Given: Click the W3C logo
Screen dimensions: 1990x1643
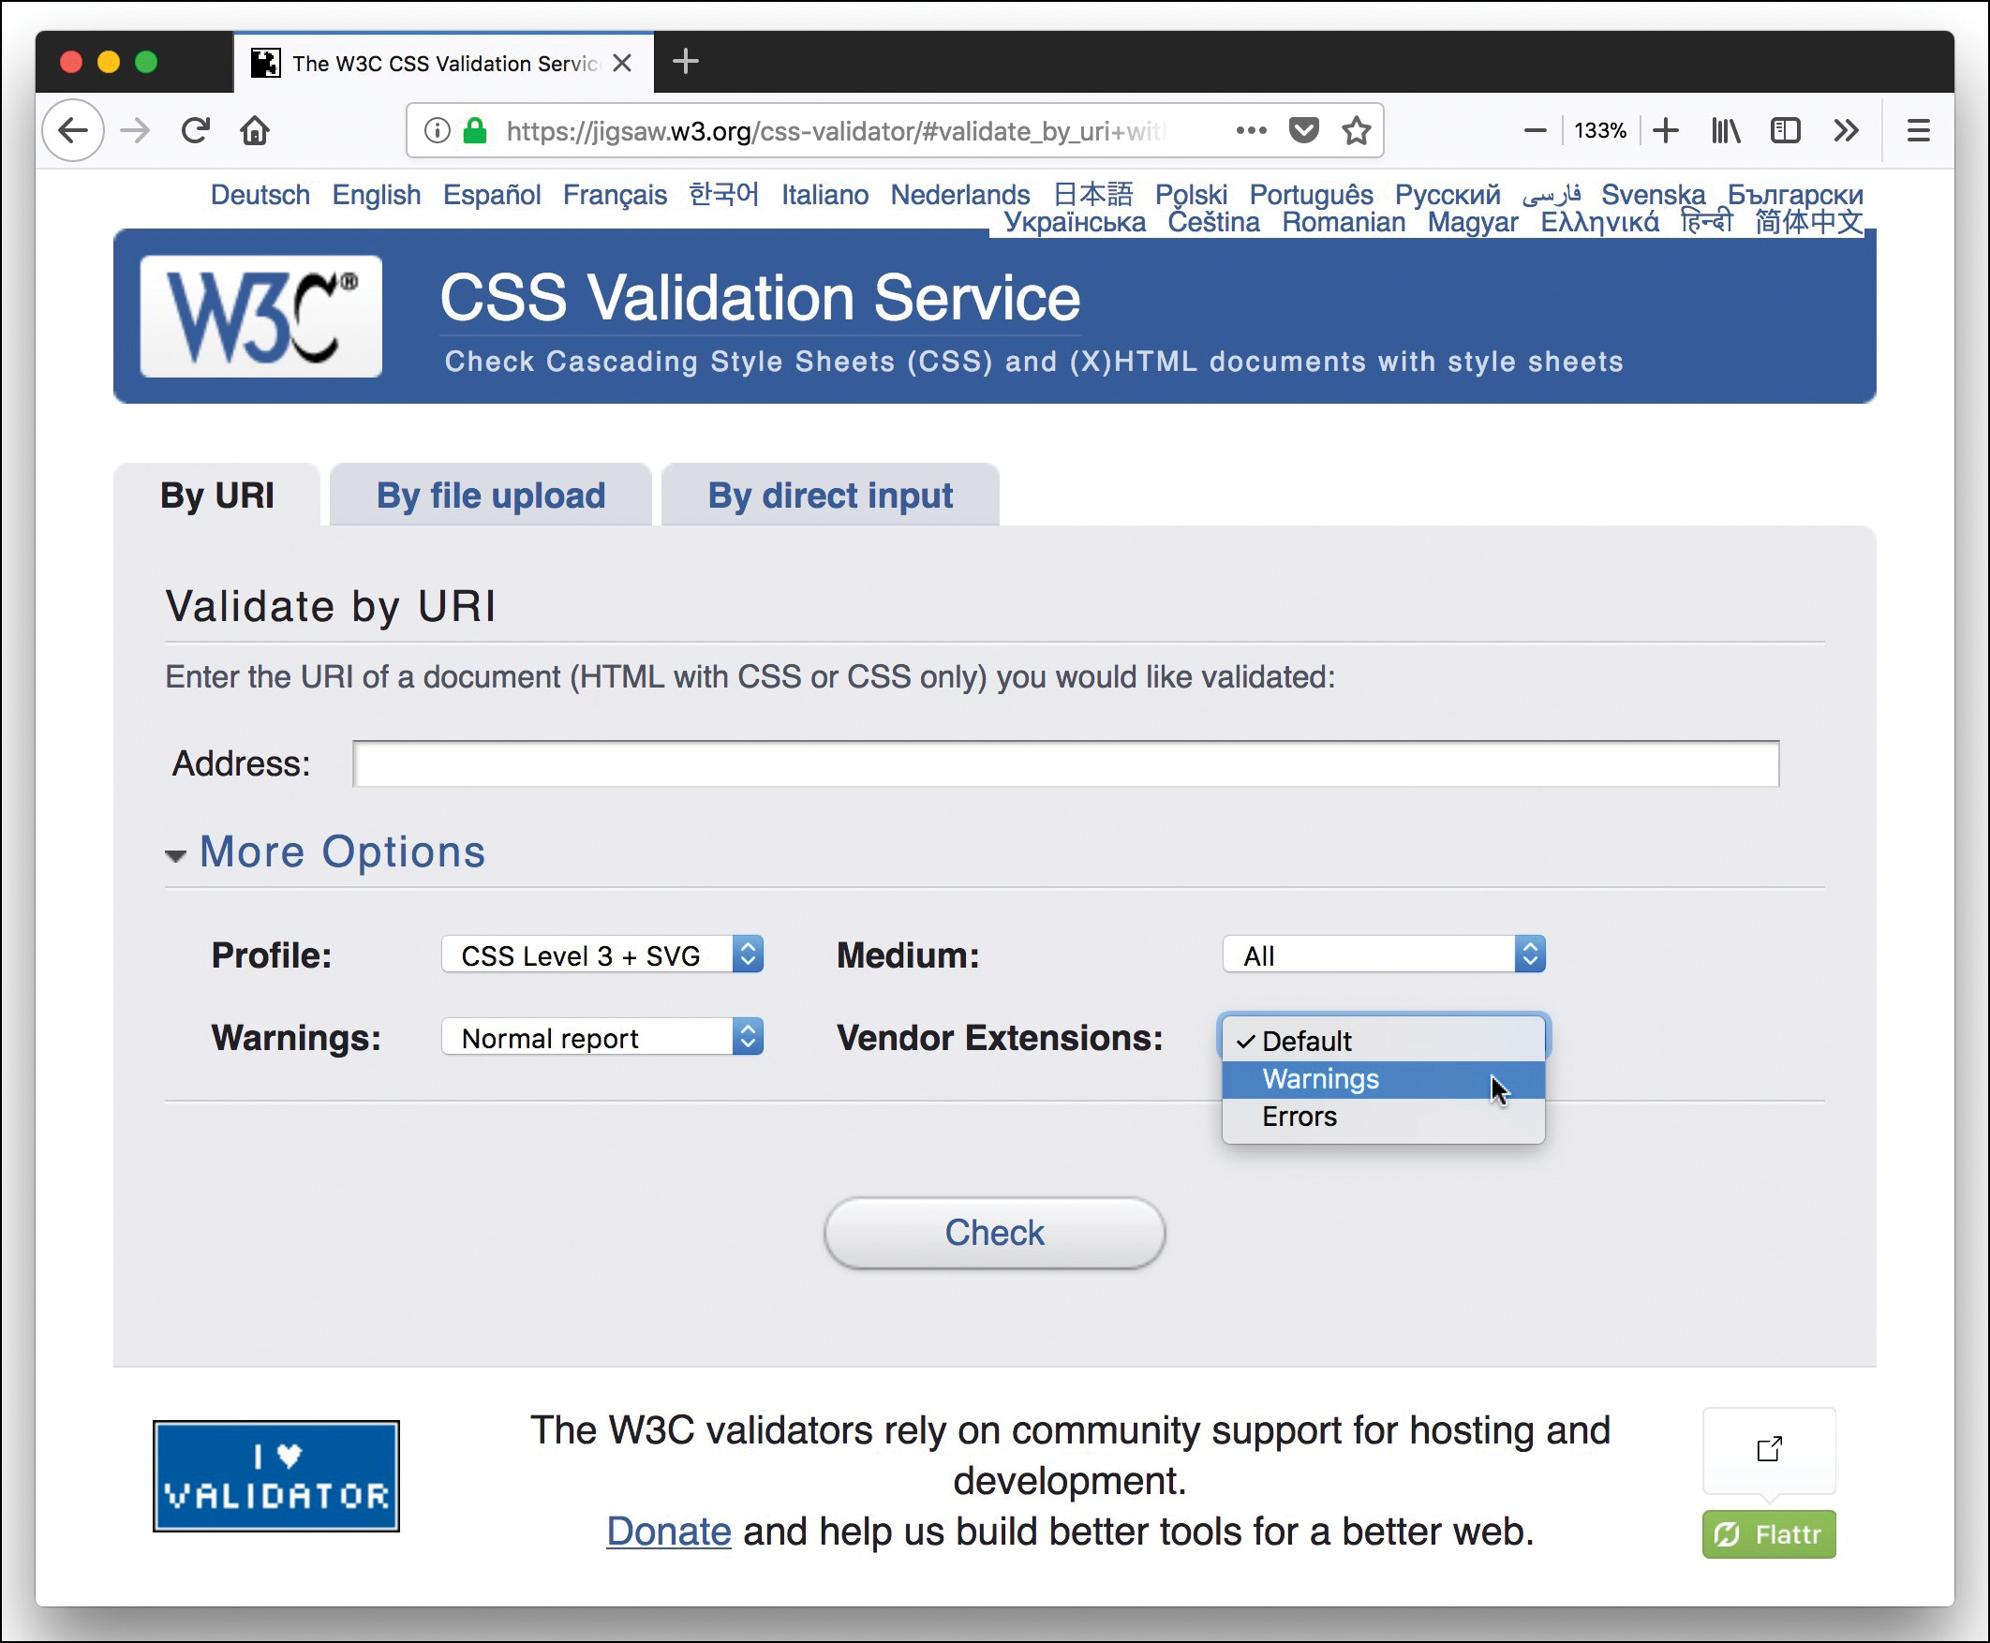Looking at the screenshot, I should (259, 315).
